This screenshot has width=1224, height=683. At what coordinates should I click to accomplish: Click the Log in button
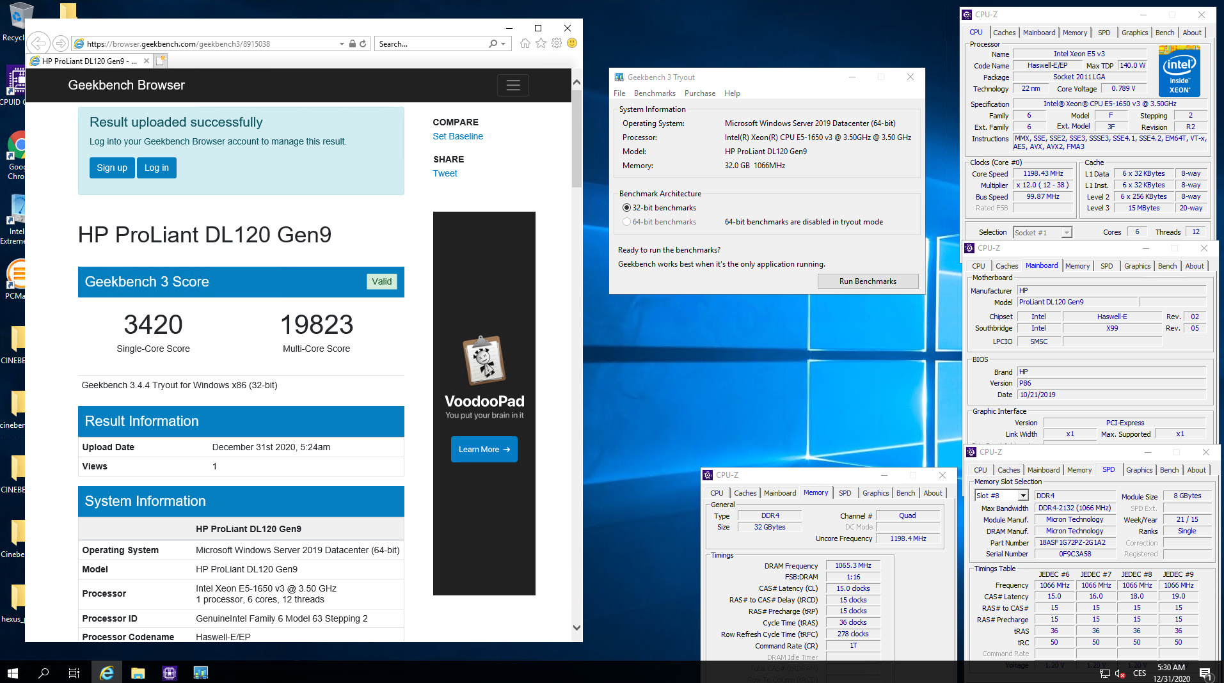point(157,168)
